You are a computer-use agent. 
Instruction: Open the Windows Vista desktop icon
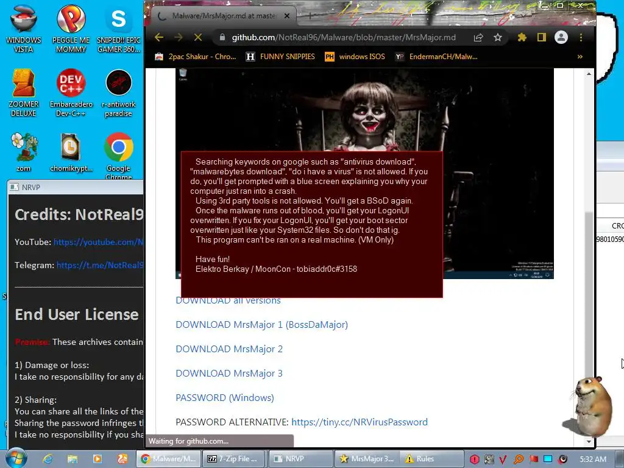24,29
